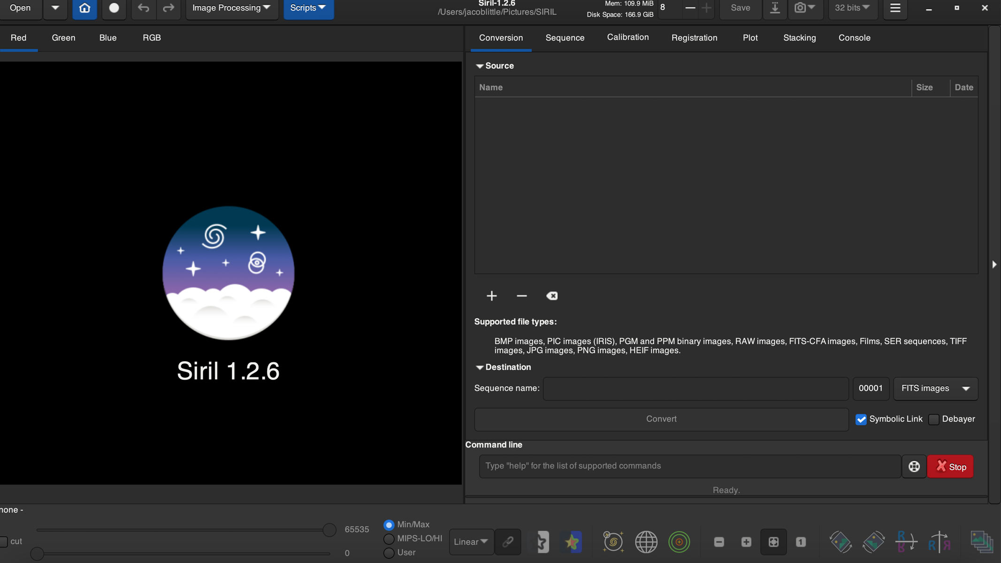Open the Linear display mode dropdown
The image size is (1001, 563).
471,542
